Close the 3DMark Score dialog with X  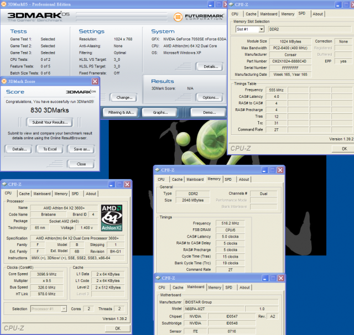click(x=95, y=81)
